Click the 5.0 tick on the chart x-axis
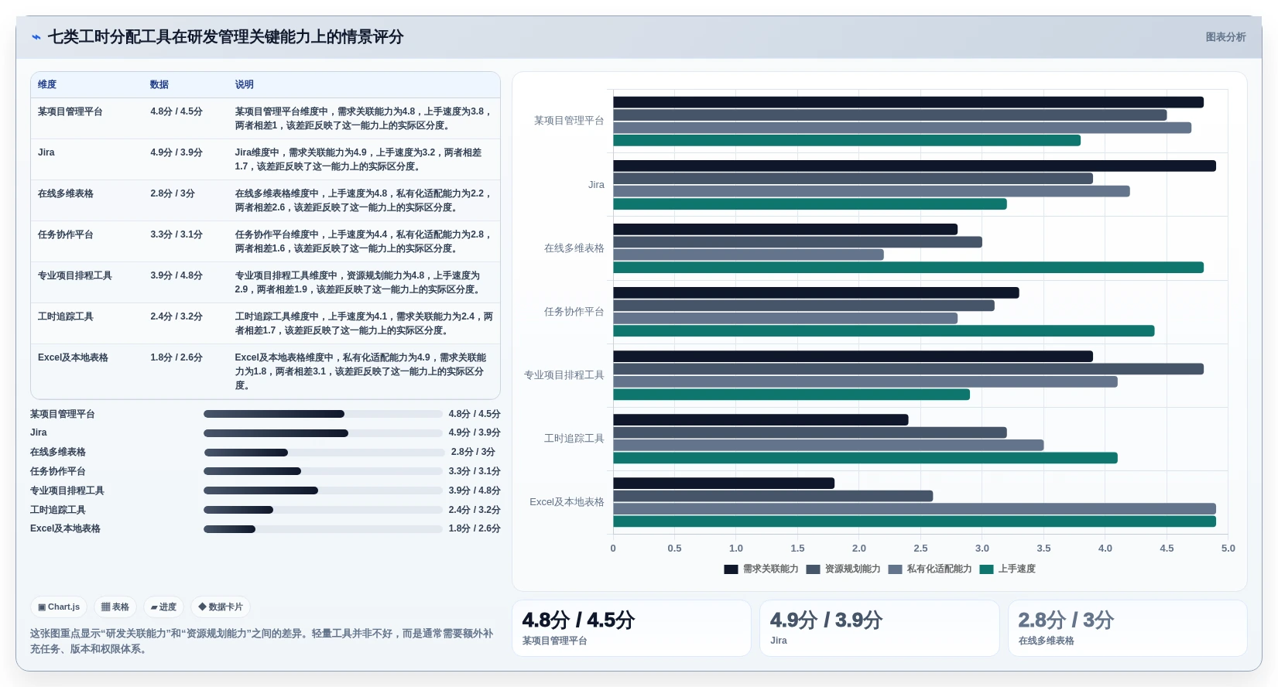 1228,549
